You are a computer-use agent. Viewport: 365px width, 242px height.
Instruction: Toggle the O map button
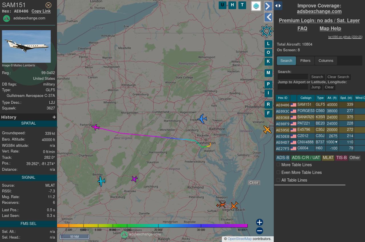click(268, 53)
